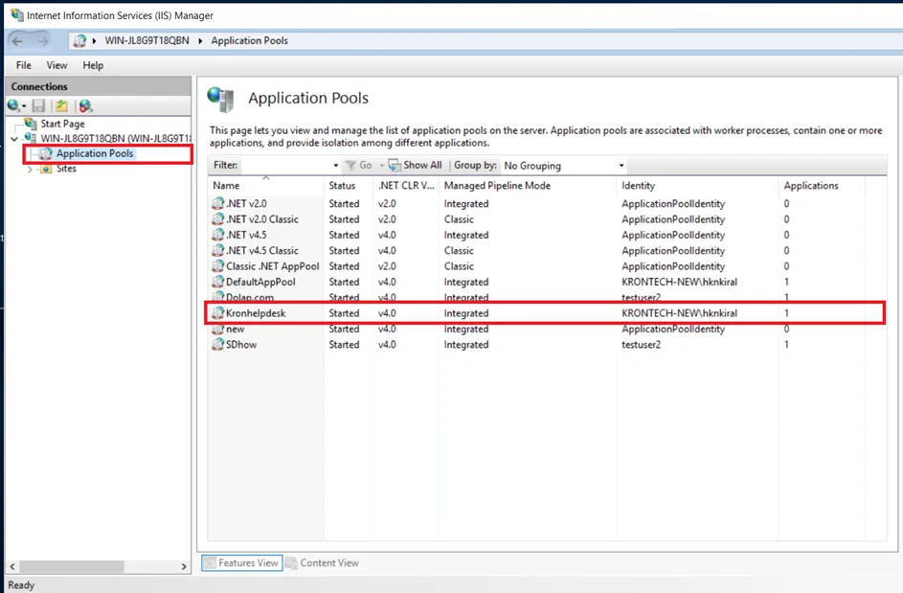Switch to the Content View tab

322,563
